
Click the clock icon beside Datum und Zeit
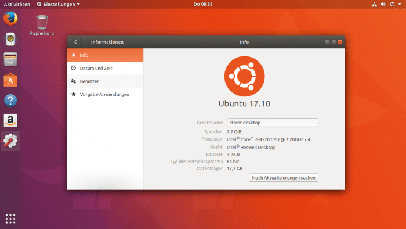pos(74,68)
